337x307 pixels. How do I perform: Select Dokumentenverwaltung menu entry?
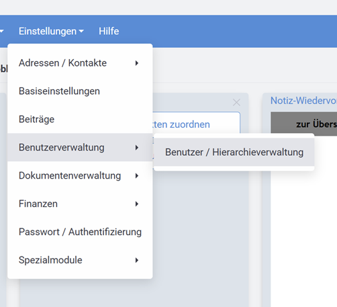(x=80, y=175)
